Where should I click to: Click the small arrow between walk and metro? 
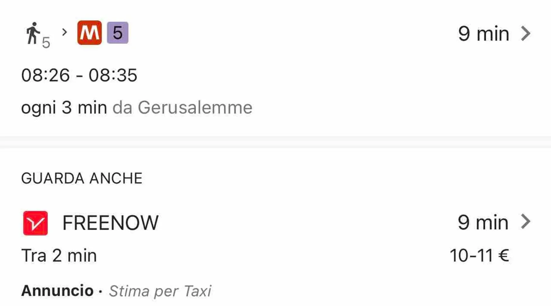click(x=64, y=32)
